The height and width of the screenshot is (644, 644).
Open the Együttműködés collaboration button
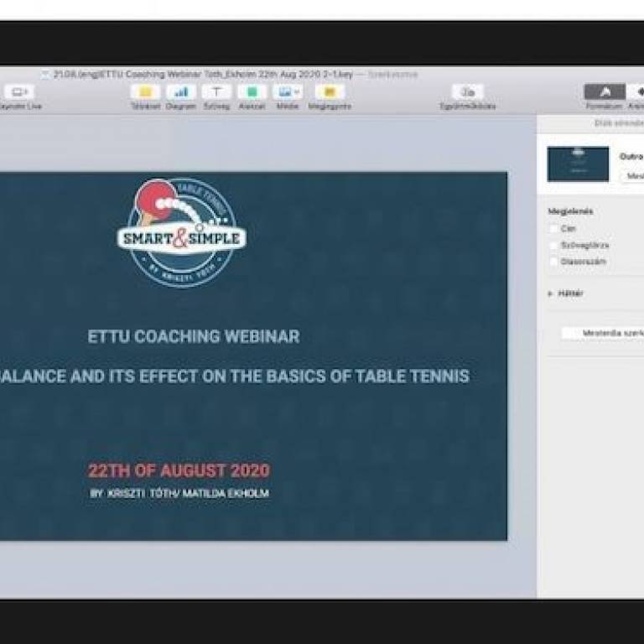click(x=467, y=91)
